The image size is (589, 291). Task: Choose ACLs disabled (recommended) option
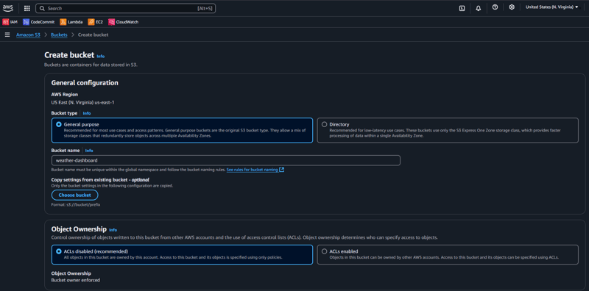182,254
